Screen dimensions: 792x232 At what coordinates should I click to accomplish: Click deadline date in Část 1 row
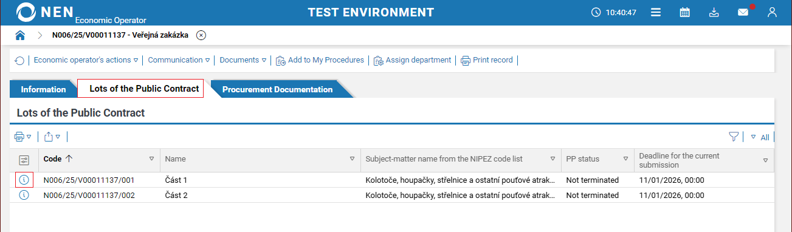[671, 180]
